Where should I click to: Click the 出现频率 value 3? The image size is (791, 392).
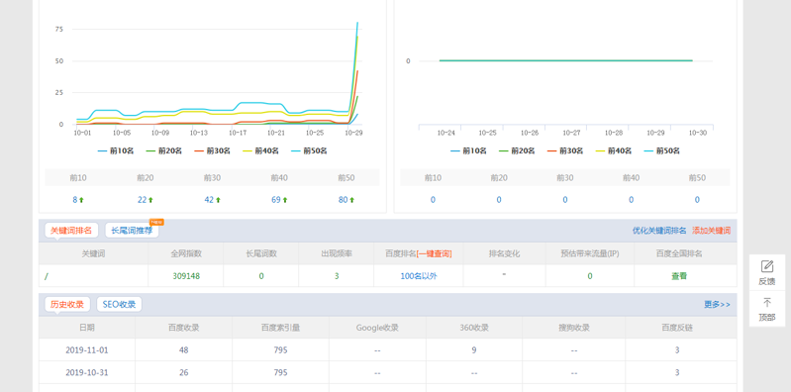click(x=337, y=276)
